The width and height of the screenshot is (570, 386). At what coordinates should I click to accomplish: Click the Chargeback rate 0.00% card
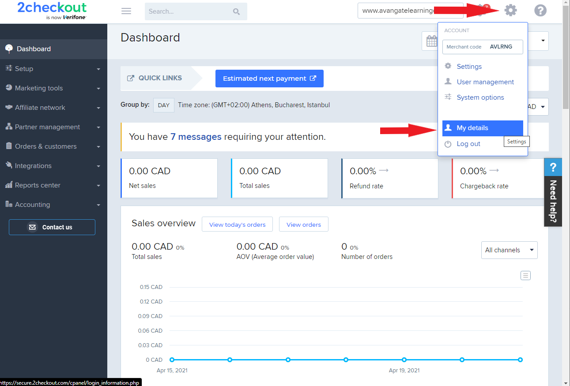(x=498, y=178)
